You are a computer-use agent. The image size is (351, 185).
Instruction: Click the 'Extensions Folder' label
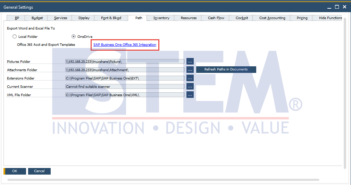click(x=20, y=78)
